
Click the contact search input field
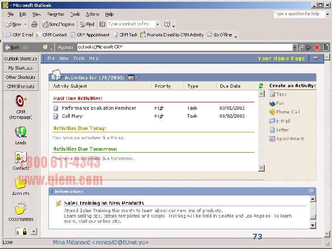[x=131, y=24]
